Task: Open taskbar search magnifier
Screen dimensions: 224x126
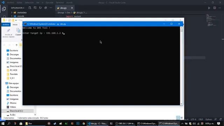Action: pos(9,124)
